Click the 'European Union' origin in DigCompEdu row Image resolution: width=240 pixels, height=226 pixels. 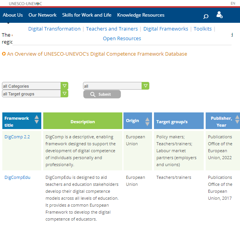coord(135,181)
